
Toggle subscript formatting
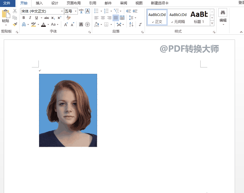(53, 18)
